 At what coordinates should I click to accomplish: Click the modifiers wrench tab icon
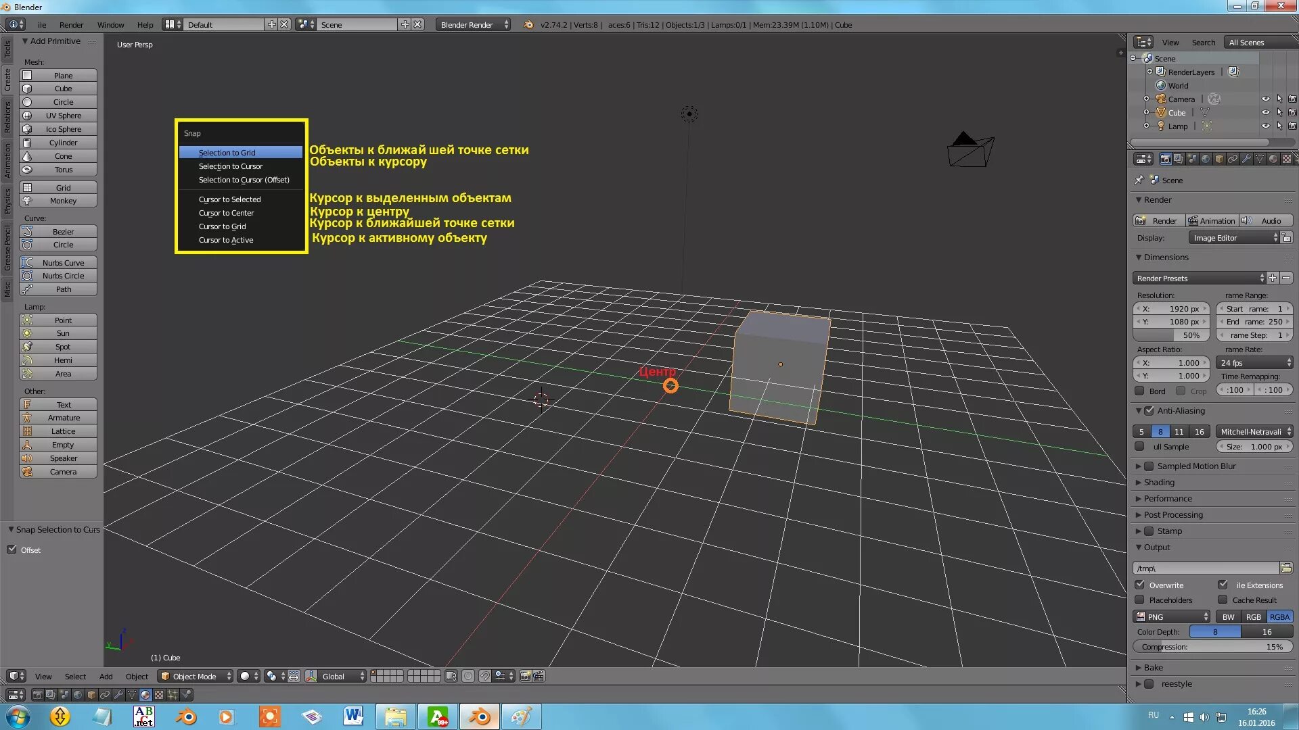point(1246,159)
